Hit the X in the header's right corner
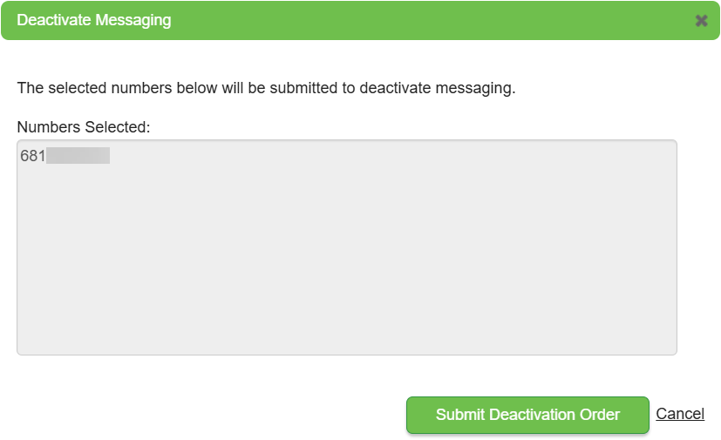 pos(701,20)
